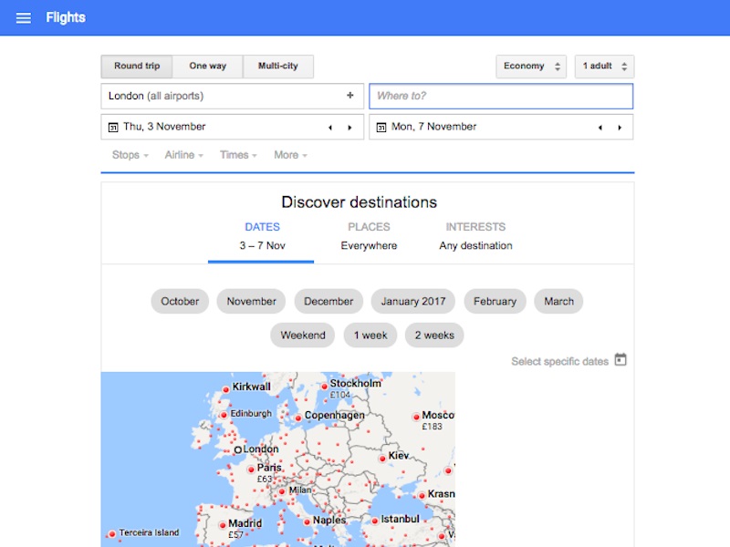Open the Economy class dropdown
The image size is (730, 547).
coord(530,67)
